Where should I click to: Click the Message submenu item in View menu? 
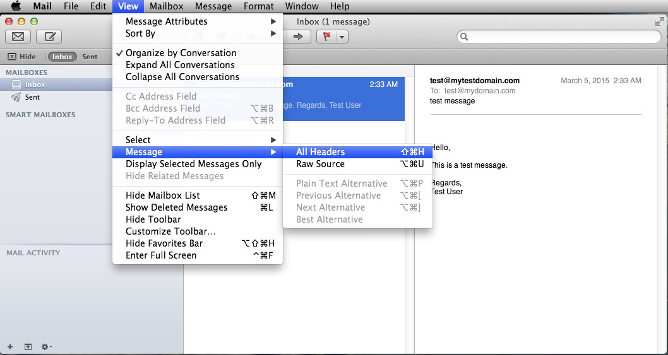tap(198, 152)
